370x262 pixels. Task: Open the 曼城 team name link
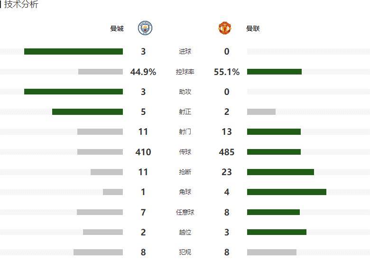pyautogui.click(x=117, y=28)
